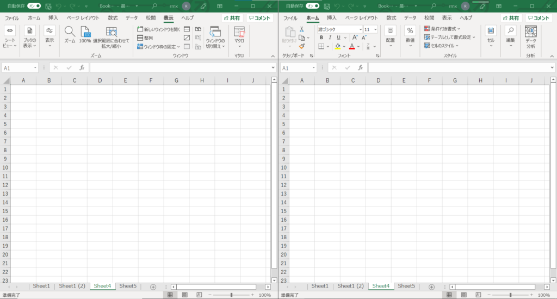The image size is (557, 299).
Task: Click the 新しいウィンドウを開く button
Action: click(158, 29)
